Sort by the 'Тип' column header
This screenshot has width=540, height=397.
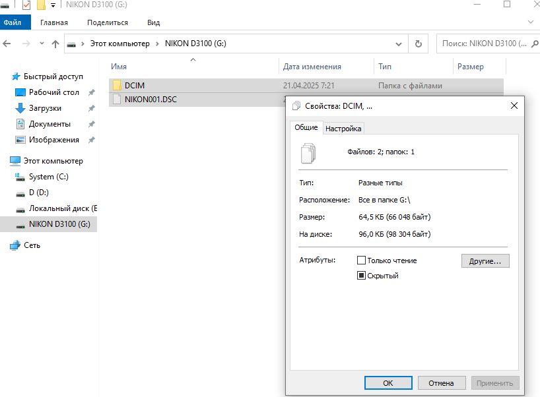(413, 67)
